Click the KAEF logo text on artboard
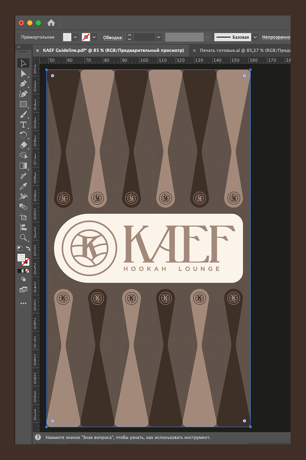The width and height of the screenshot is (306, 460). pos(179,244)
